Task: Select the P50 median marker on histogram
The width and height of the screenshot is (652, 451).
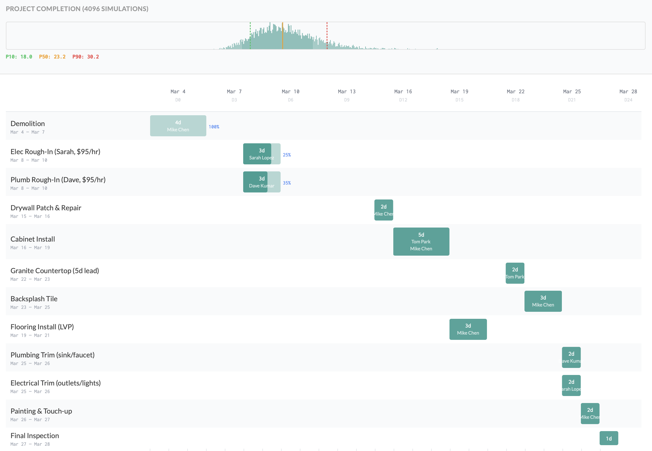Action: [283, 36]
